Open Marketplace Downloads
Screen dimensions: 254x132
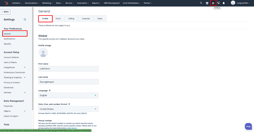14,73
